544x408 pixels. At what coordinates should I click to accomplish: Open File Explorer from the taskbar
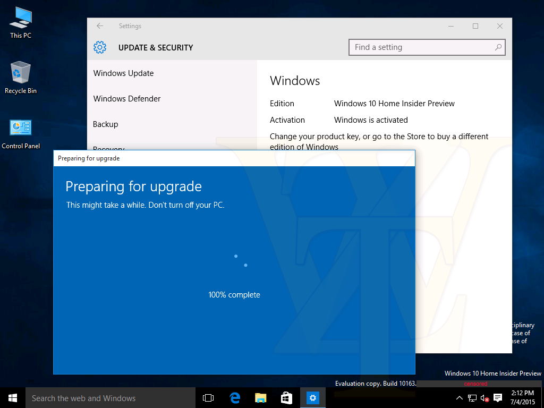point(260,397)
